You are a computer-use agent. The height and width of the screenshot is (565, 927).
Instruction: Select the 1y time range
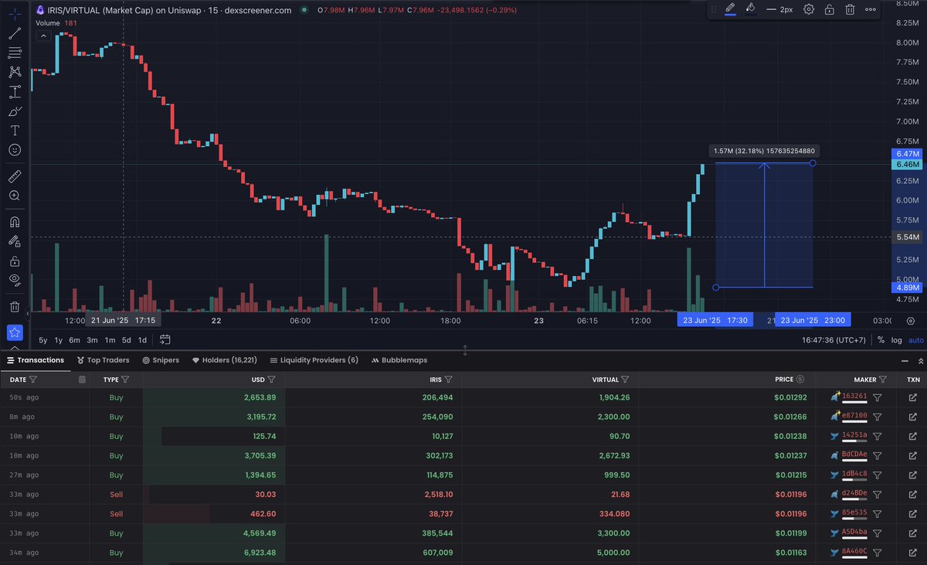(59, 340)
